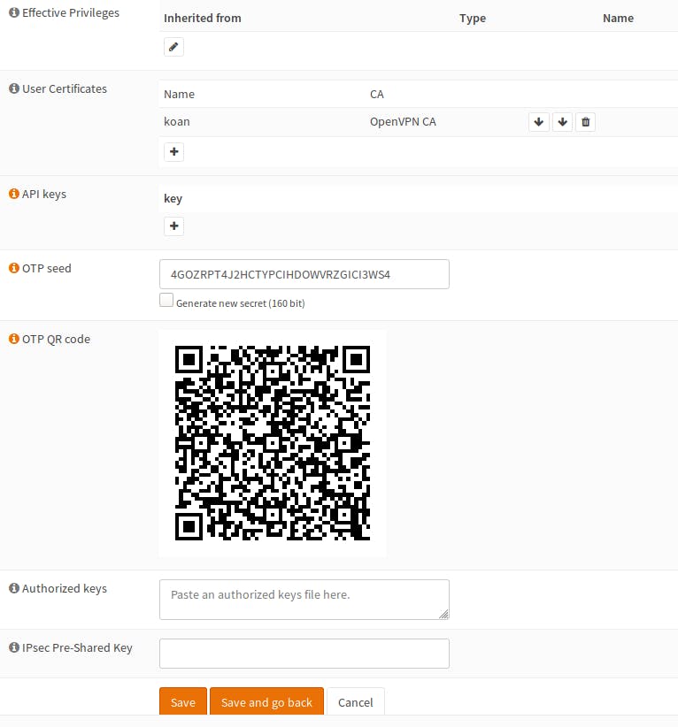Delete the koan certificate with trash icon
Viewport: 678px width, 727px height.
tap(586, 122)
